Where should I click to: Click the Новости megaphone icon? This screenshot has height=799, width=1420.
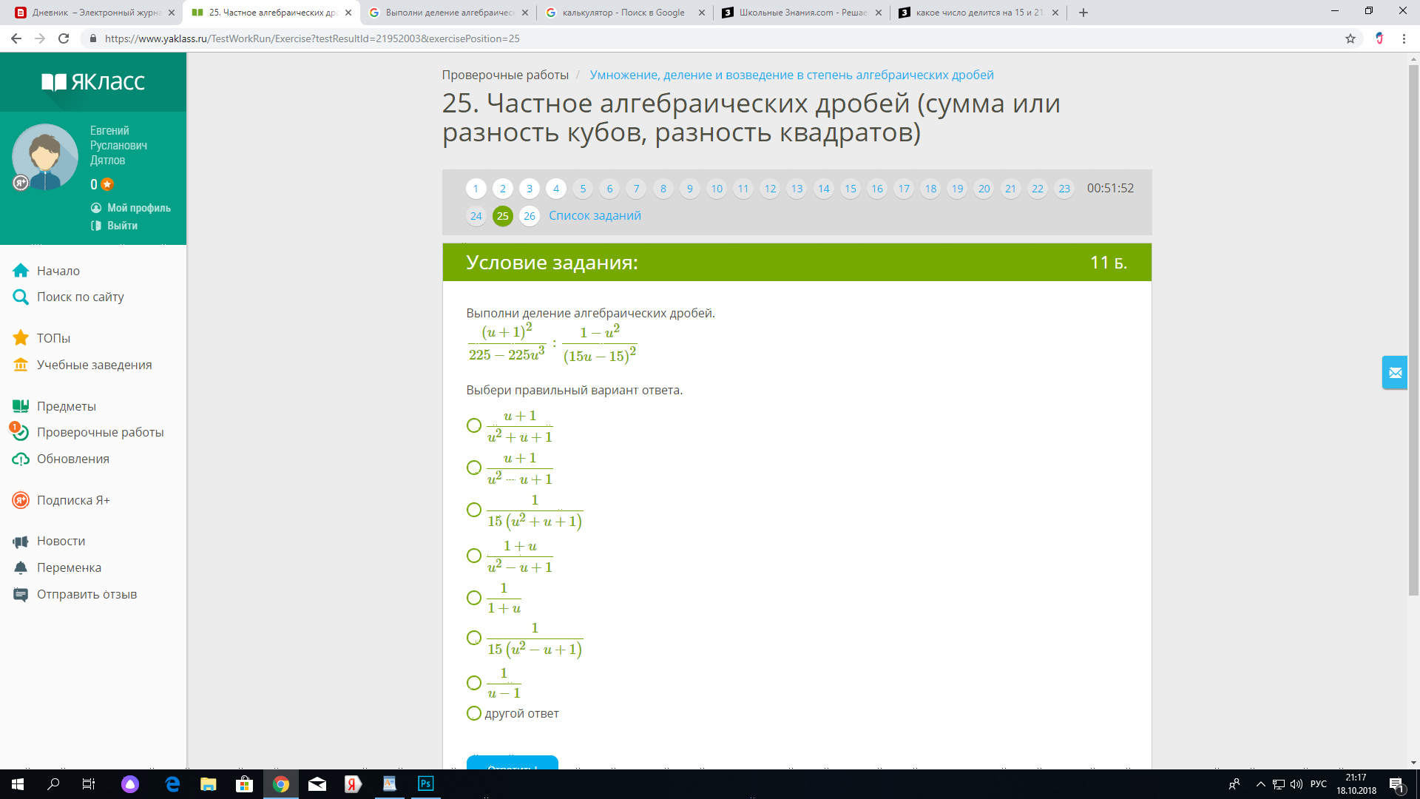click(x=21, y=542)
